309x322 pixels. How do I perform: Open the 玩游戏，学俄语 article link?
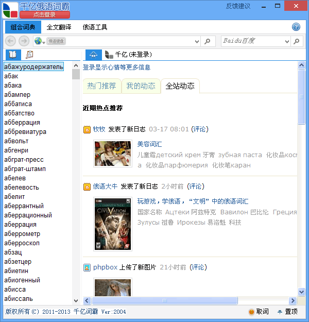pos(193,201)
